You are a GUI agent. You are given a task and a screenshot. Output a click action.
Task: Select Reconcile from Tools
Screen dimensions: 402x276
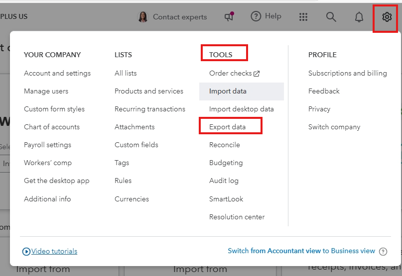pyautogui.click(x=225, y=145)
